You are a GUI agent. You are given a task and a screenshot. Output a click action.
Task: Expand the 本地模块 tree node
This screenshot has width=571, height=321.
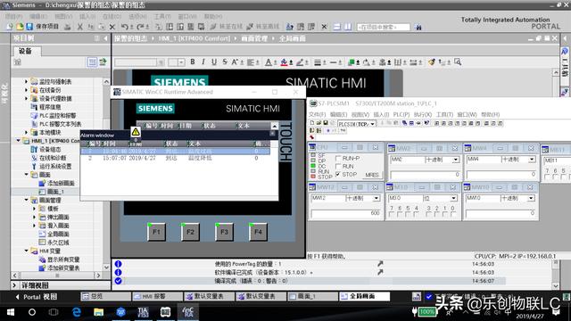click(26, 132)
